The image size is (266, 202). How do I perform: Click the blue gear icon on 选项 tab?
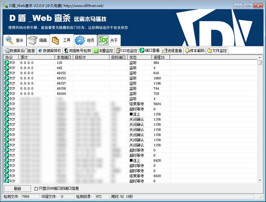pyautogui.click(x=80, y=40)
